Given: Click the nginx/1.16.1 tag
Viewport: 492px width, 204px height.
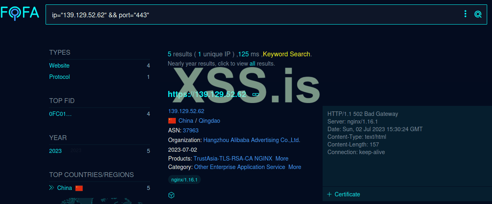Looking at the screenshot, I should [184, 180].
